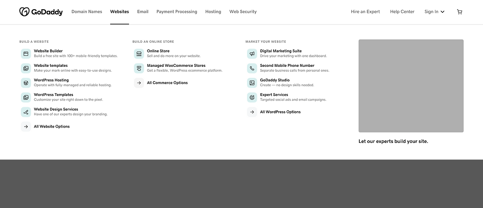Screen dimensions: 483x208
Task: View All Commerce Options link
Action: point(167,83)
